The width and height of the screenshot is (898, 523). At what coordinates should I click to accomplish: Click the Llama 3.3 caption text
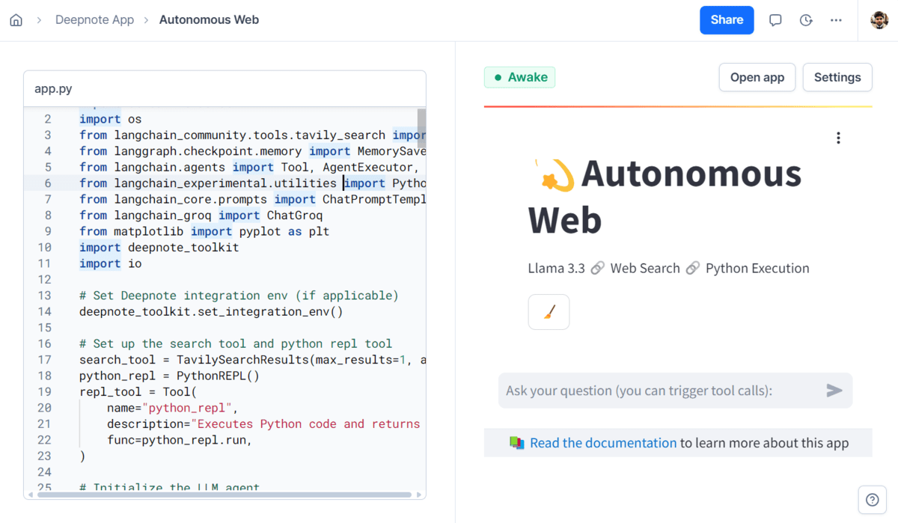click(x=557, y=268)
